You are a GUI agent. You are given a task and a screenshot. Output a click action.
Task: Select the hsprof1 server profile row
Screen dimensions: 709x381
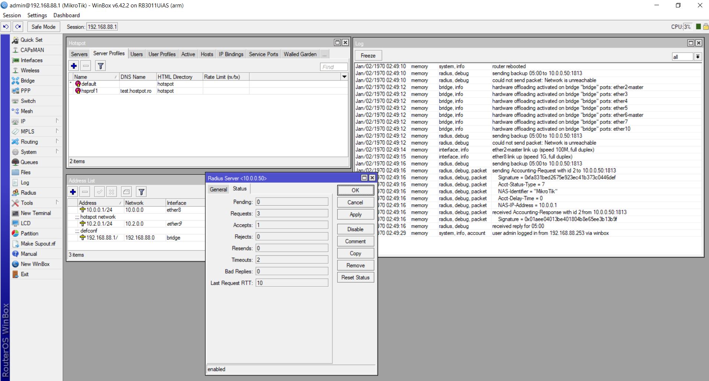208,91
